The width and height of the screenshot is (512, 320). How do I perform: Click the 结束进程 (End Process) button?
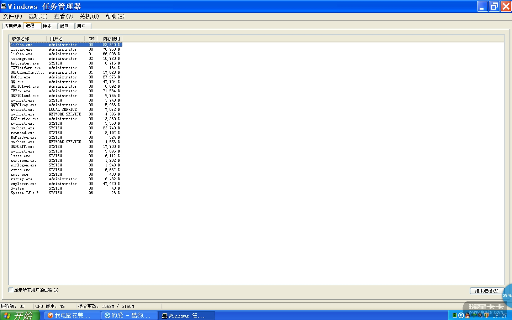click(x=487, y=291)
